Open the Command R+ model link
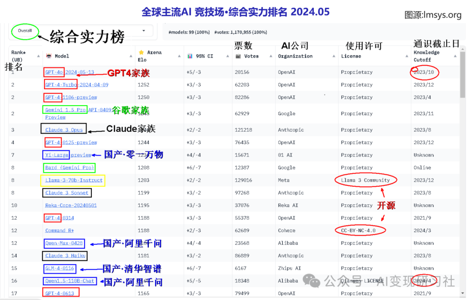Screen dimensions: 470x300 point(60,230)
